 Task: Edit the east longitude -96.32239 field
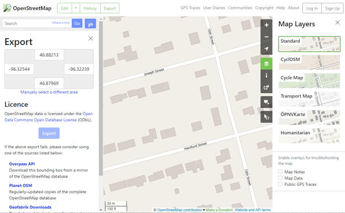[79, 69]
